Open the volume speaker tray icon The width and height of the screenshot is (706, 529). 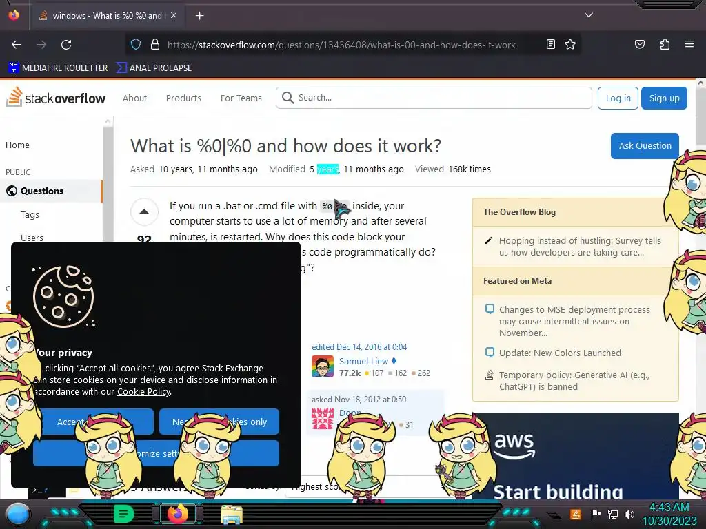tap(629, 514)
